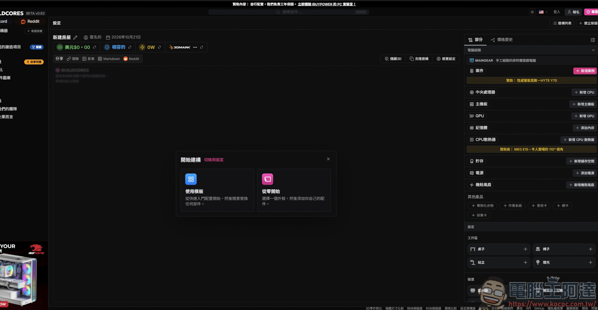
Task: Add a 椅子 chair to workspace
Action: pyautogui.click(x=564, y=249)
